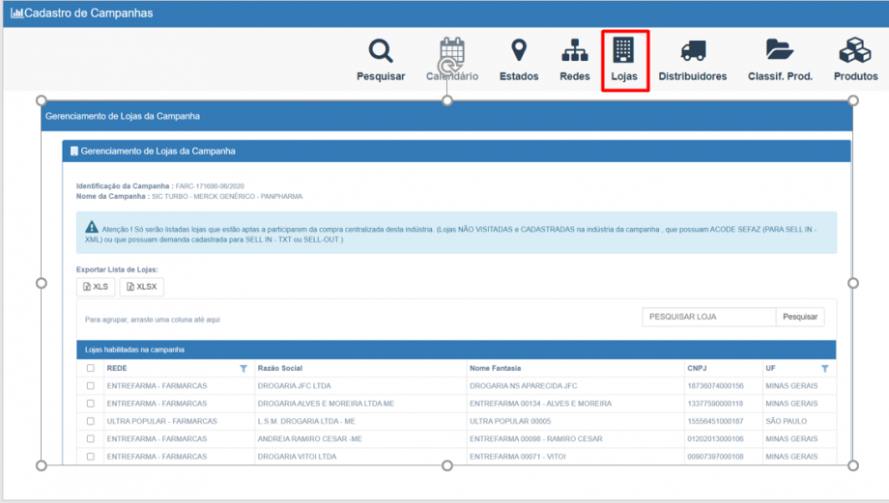
Task: Open the Estados map pin icon
Action: 519,52
